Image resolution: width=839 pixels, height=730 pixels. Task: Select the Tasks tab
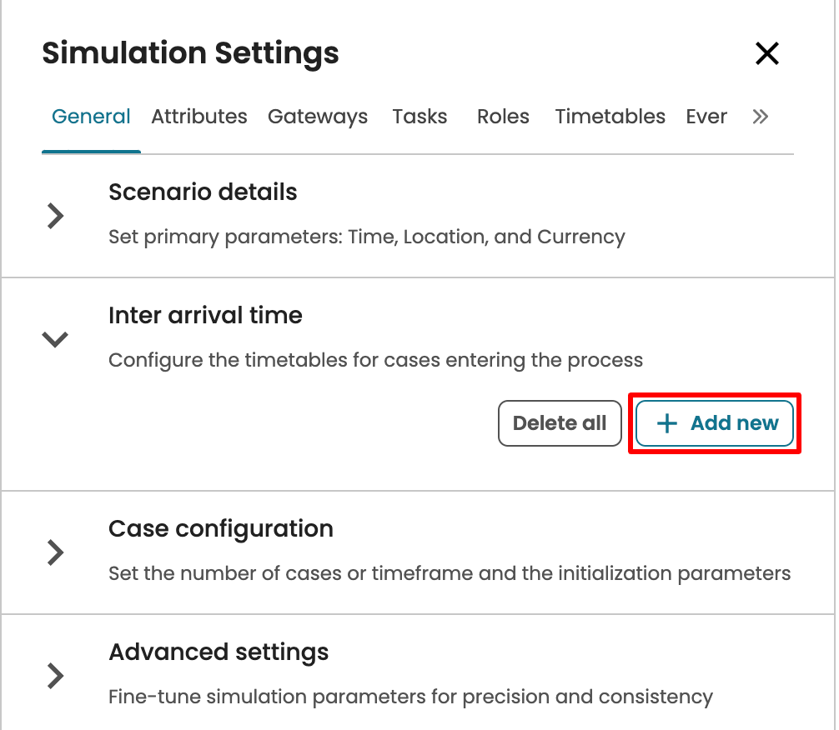419,117
